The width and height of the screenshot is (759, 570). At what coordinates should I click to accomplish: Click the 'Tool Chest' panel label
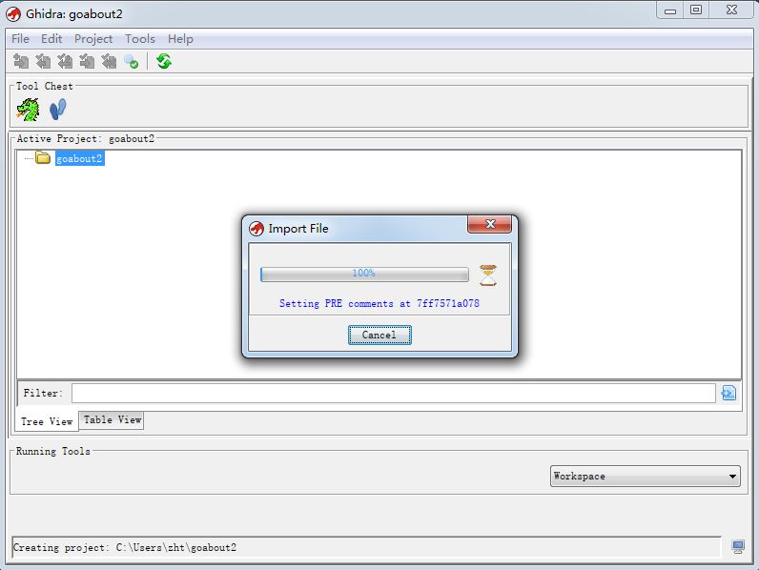pyautogui.click(x=45, y=86)
